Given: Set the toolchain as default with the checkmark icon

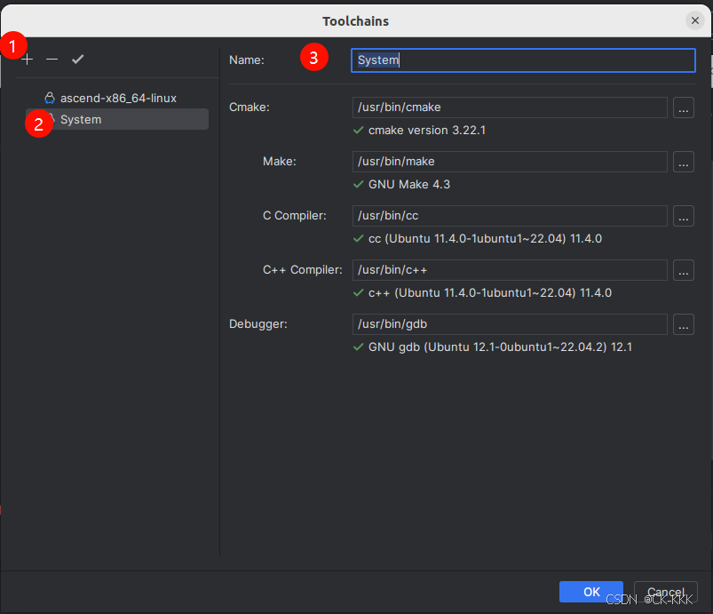Looking at the screenshot, I should (78, 60).
